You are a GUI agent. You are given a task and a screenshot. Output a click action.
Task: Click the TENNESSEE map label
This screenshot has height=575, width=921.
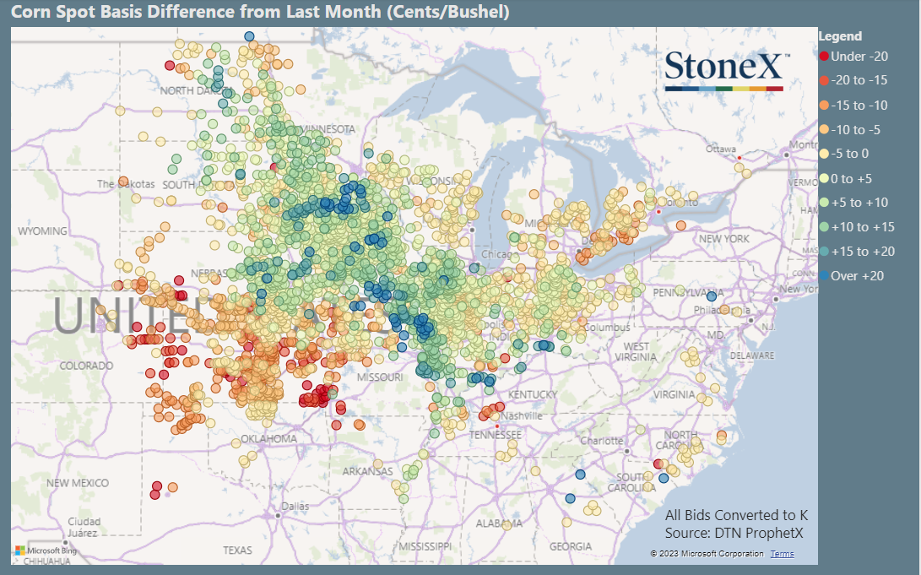point(496,435)
